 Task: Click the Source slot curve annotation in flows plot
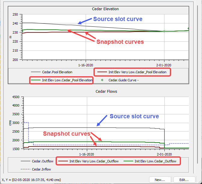click(x=134, y=116)
